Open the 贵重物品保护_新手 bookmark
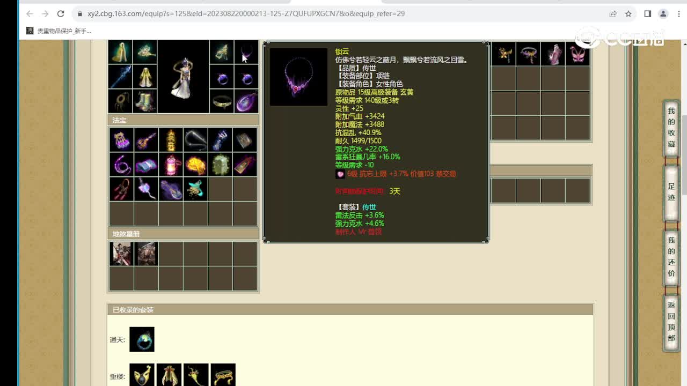This screenshot has height=386, width=687. pyautogui.click(x=59, y=31)
